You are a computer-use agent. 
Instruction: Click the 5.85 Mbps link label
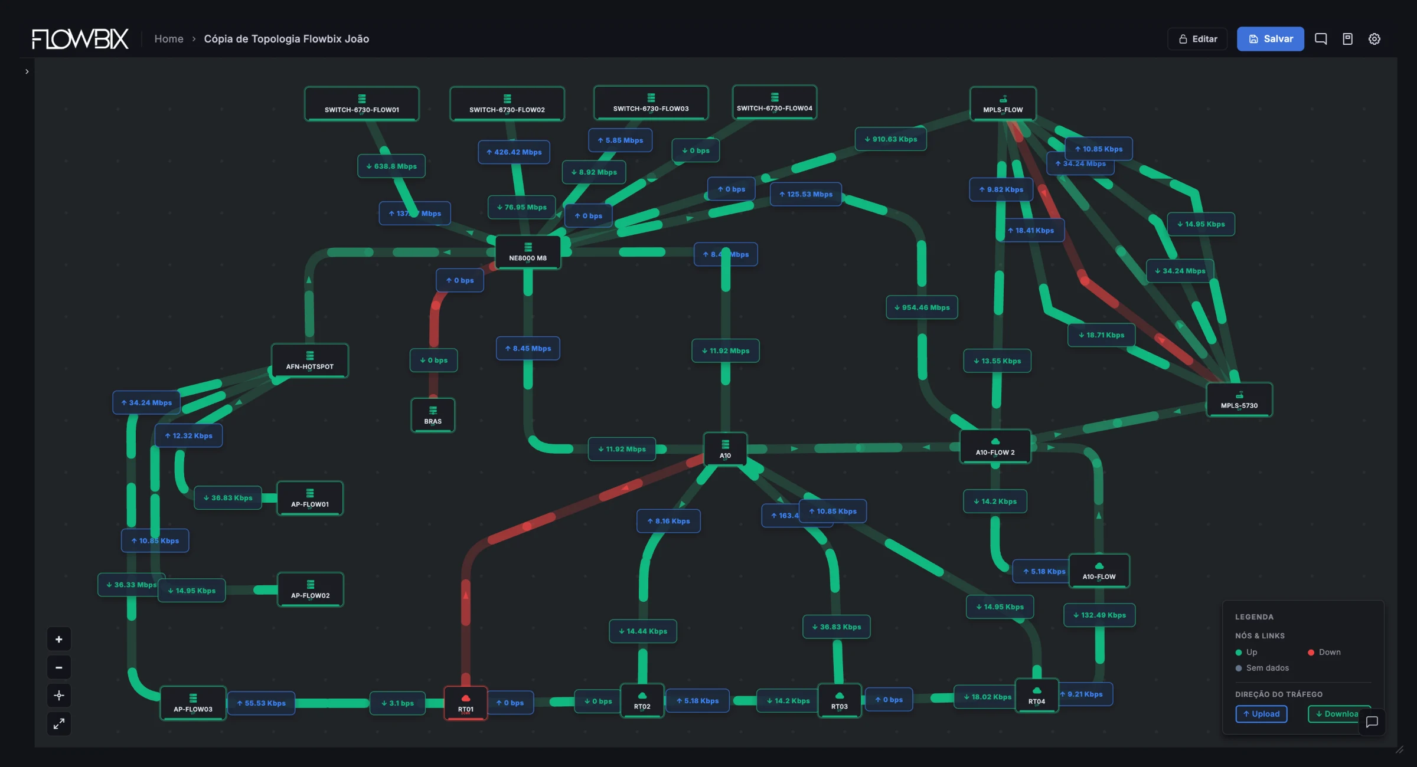(621, 140)
